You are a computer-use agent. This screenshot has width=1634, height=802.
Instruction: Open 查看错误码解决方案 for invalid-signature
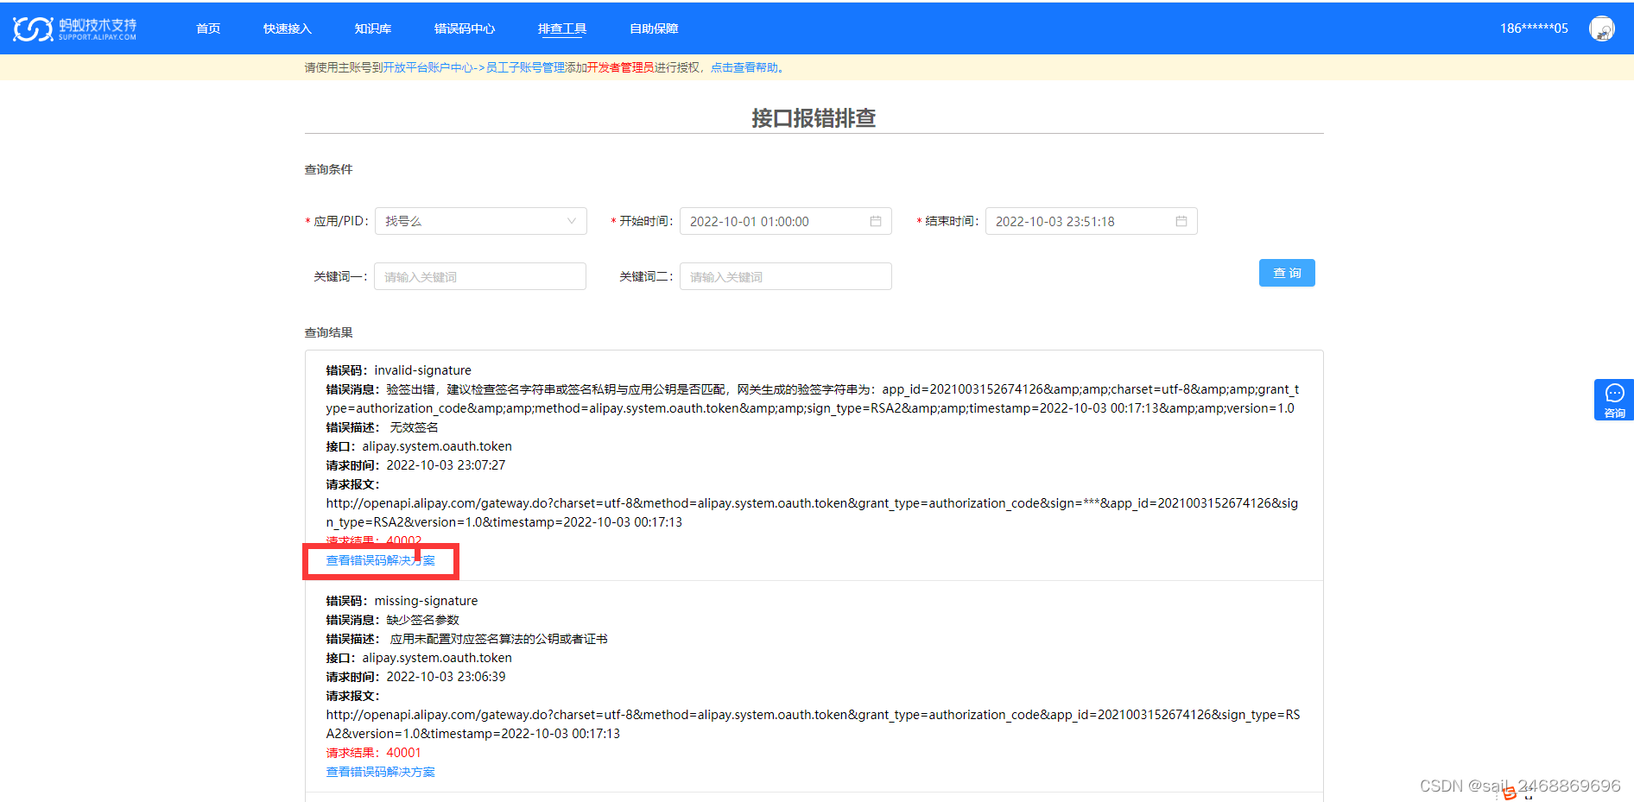(381, 560)
